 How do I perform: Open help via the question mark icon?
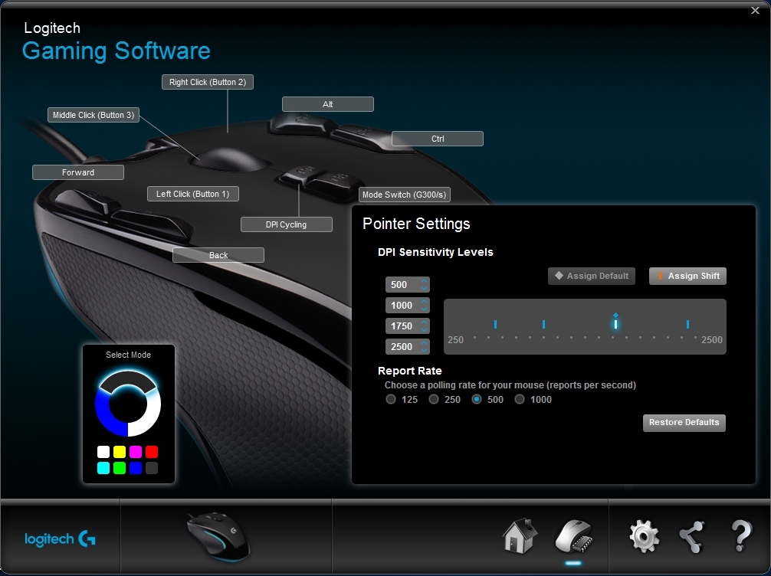741,536
